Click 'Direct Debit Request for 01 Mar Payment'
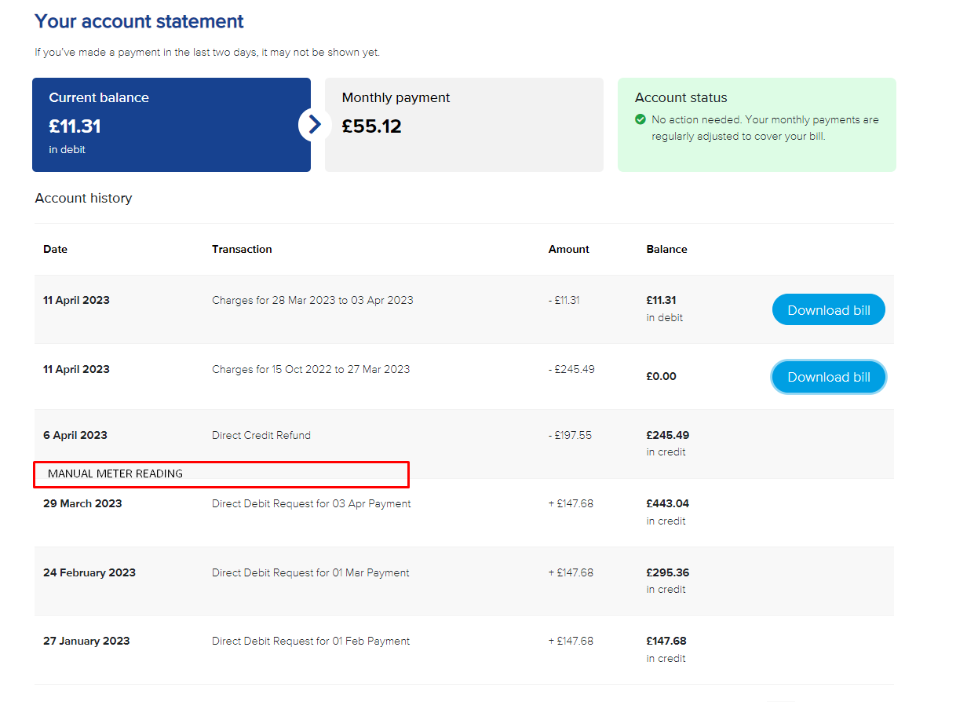This screenshot has width=978, height=702. pos(311,572)
